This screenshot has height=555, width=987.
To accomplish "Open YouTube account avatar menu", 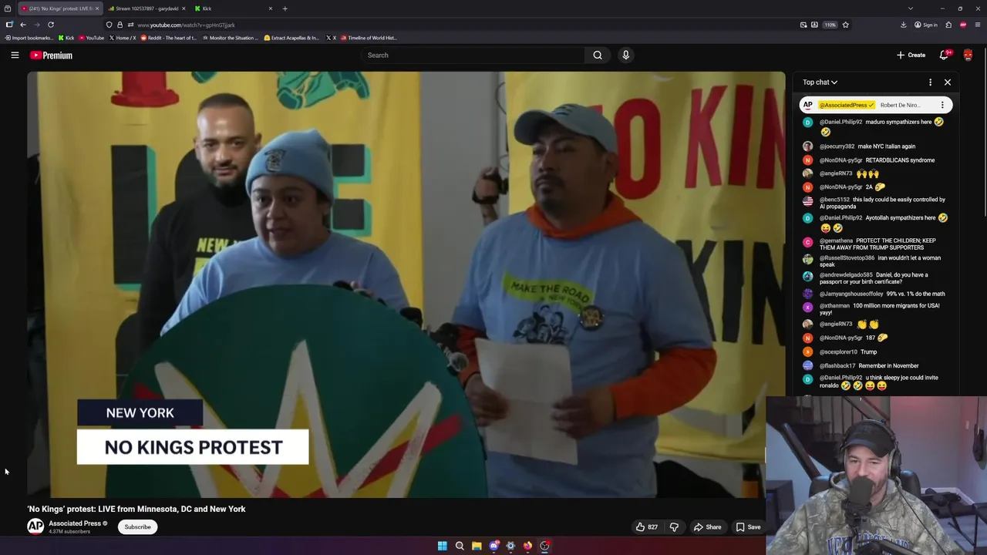I will (968, 55).
